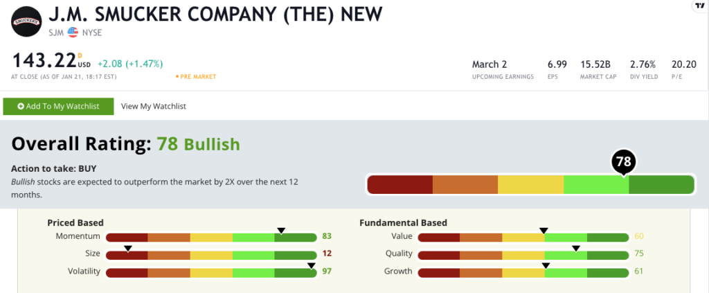Click the Add To My Watchlist button
The width and height of the screenshot is (709, 293).
(x=58, y=106)
